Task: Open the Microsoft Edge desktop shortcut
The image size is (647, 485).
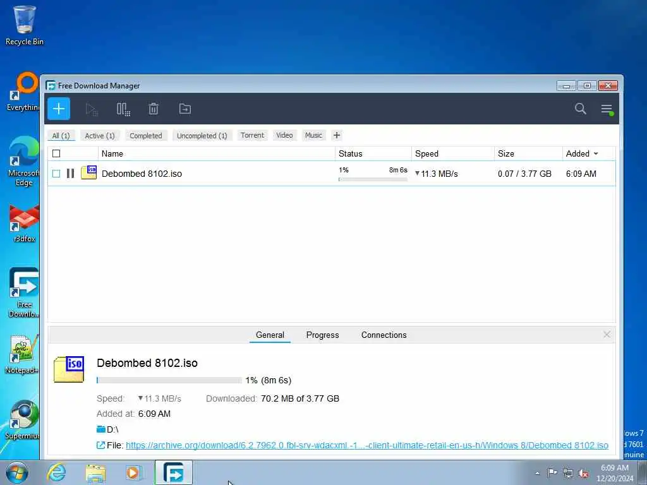Action: 24,162
